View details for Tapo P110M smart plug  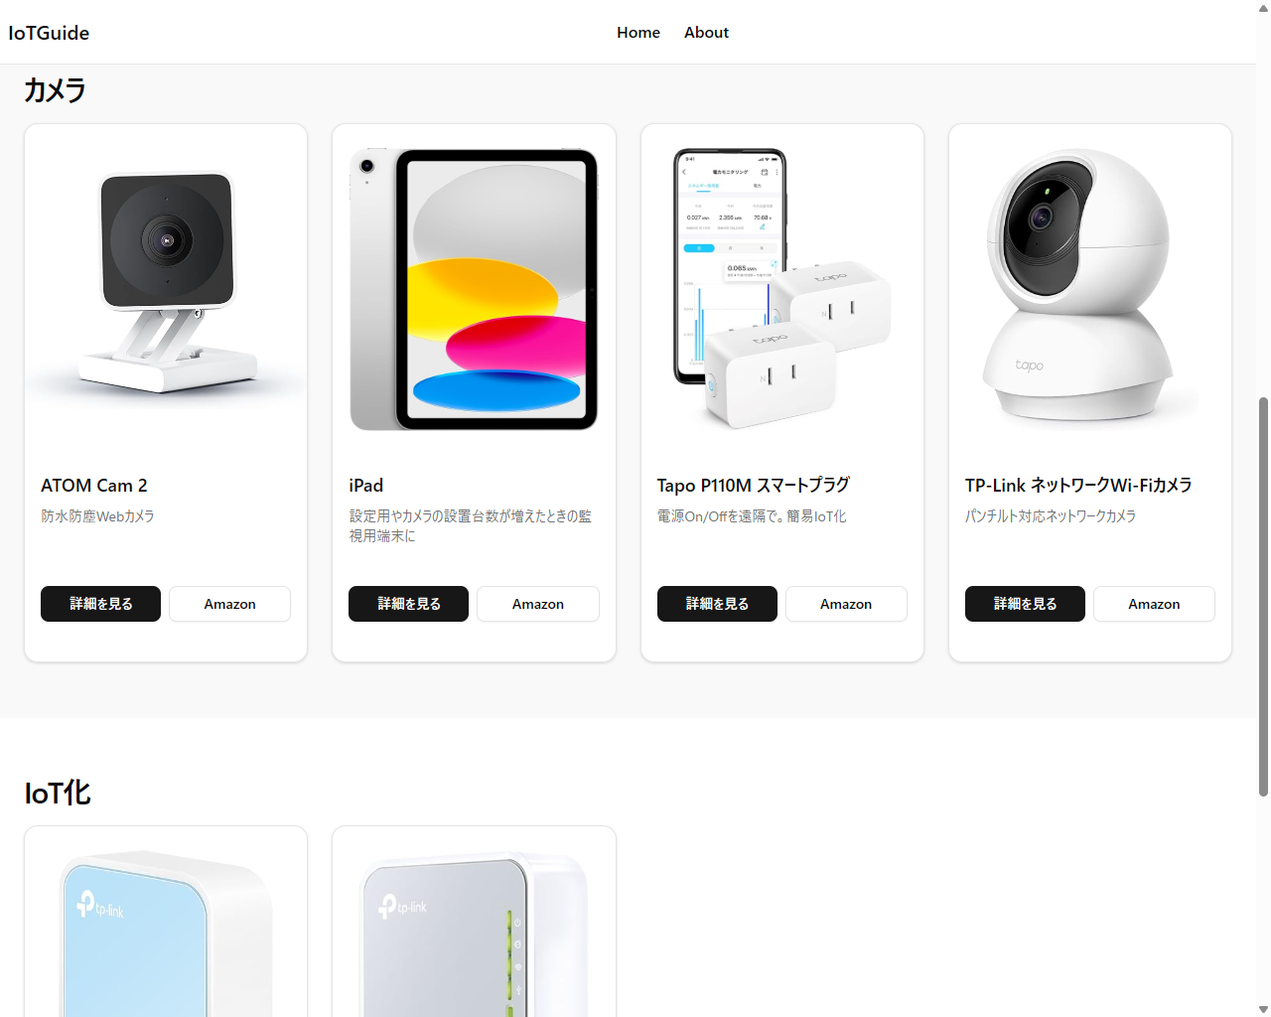[717, 604]
